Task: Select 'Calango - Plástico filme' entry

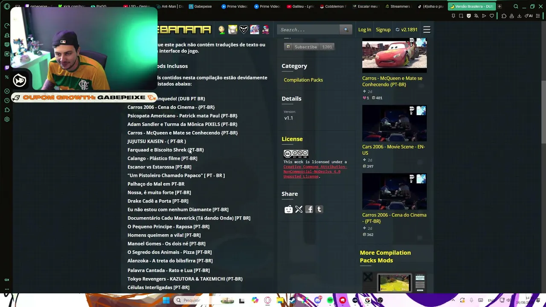Action: [162, 158]
